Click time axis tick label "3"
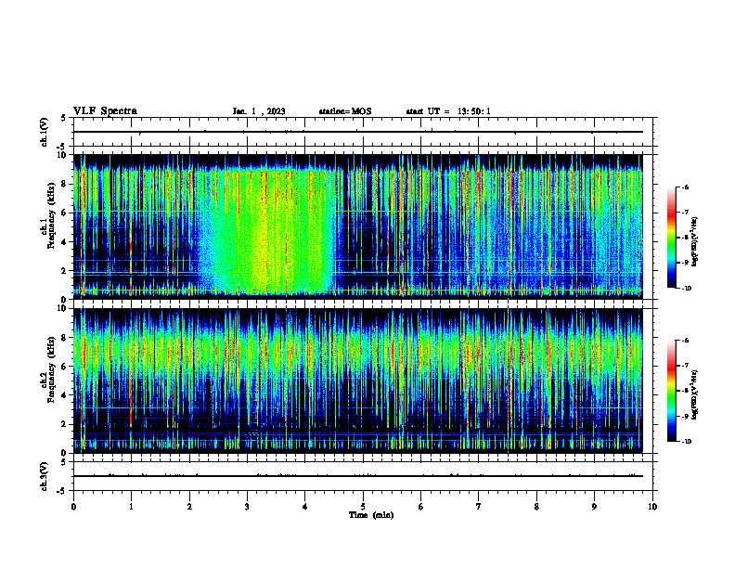 [247, 507]
